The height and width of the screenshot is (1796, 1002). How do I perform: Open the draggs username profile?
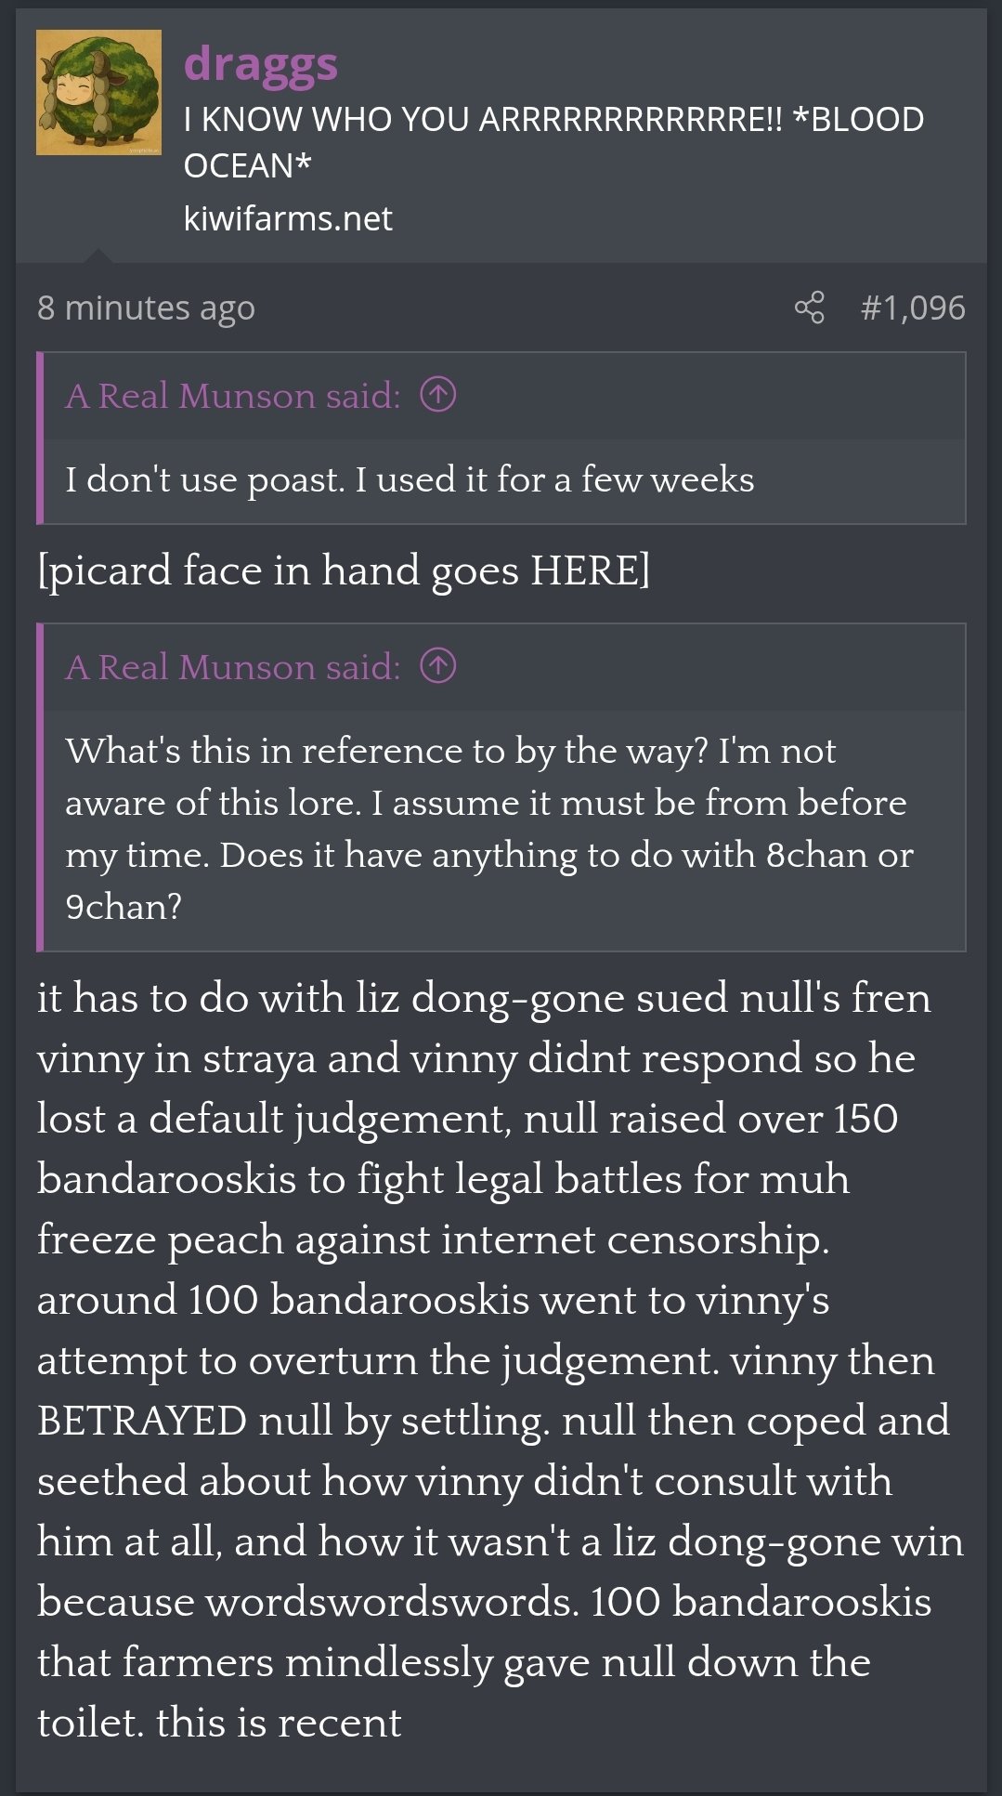pos(261,63)
